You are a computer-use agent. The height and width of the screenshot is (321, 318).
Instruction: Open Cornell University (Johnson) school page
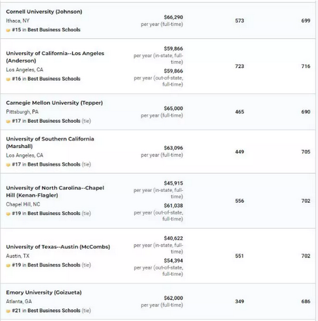(x=44, y=11)
